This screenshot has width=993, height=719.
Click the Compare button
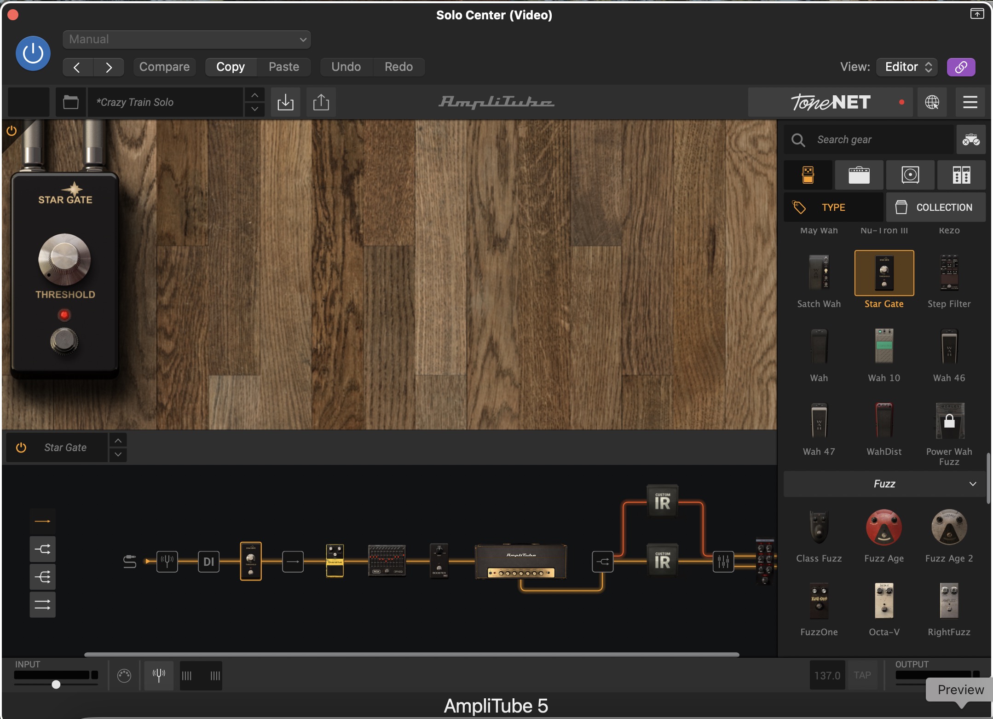click(164, 67)
